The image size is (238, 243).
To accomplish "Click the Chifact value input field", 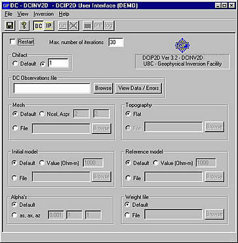I will (58, 63).
